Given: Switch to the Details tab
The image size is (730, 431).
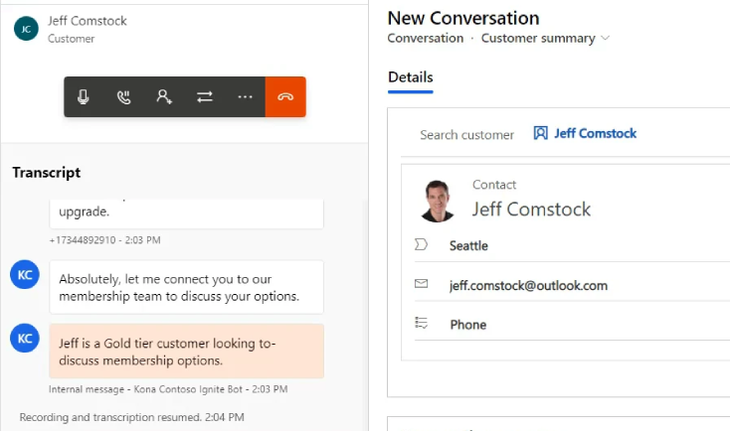Looking at the screenshot, I should pyautogui.click(x=410, y=77).
